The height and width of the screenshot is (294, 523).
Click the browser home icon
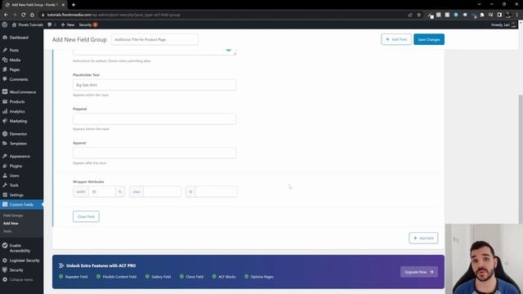pos(32,15)
